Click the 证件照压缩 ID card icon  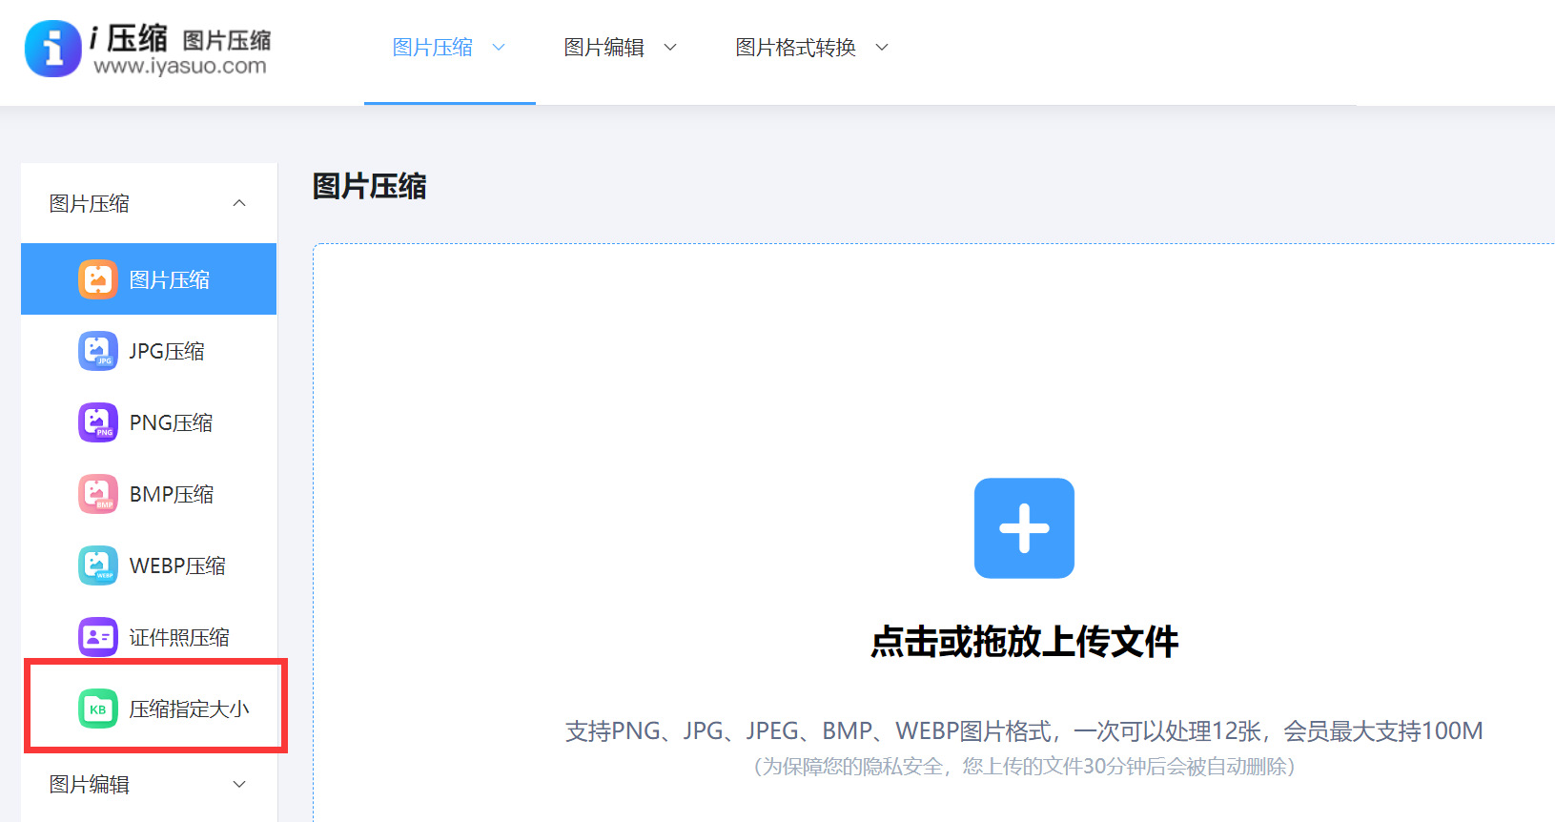[97, 637]
